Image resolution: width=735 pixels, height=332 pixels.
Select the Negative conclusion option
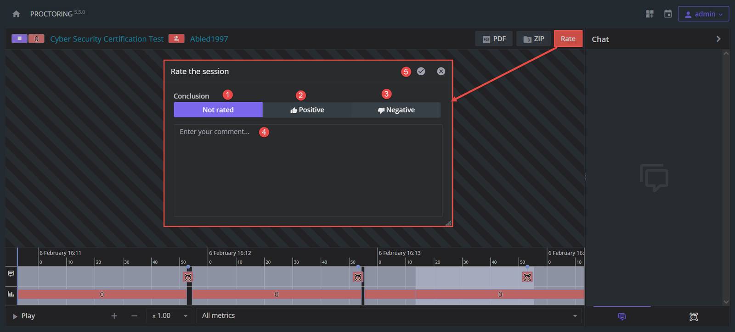(x=396, y=110)
